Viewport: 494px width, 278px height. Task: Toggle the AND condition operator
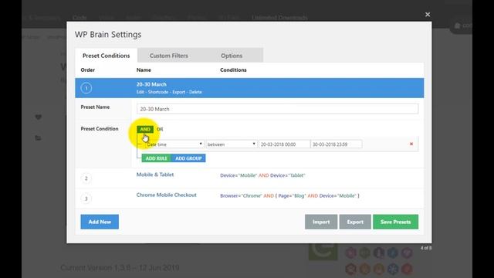coord(145,129)
